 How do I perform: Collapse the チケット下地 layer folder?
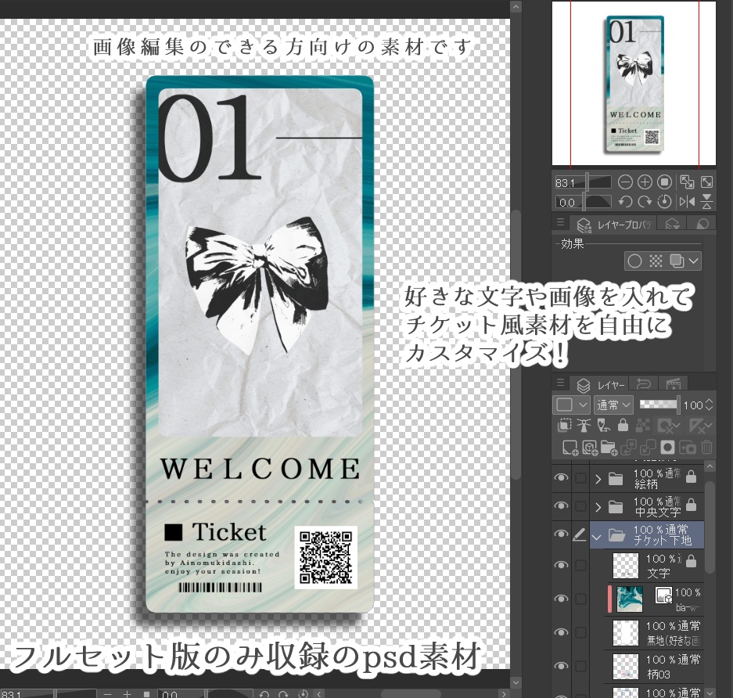[597, 537]
